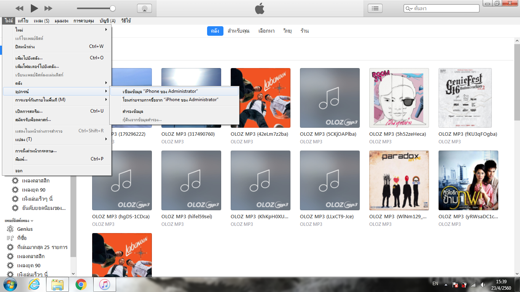
Task: Click the volume slider knob
Action: pyautogui.click(x=113, y=8)
